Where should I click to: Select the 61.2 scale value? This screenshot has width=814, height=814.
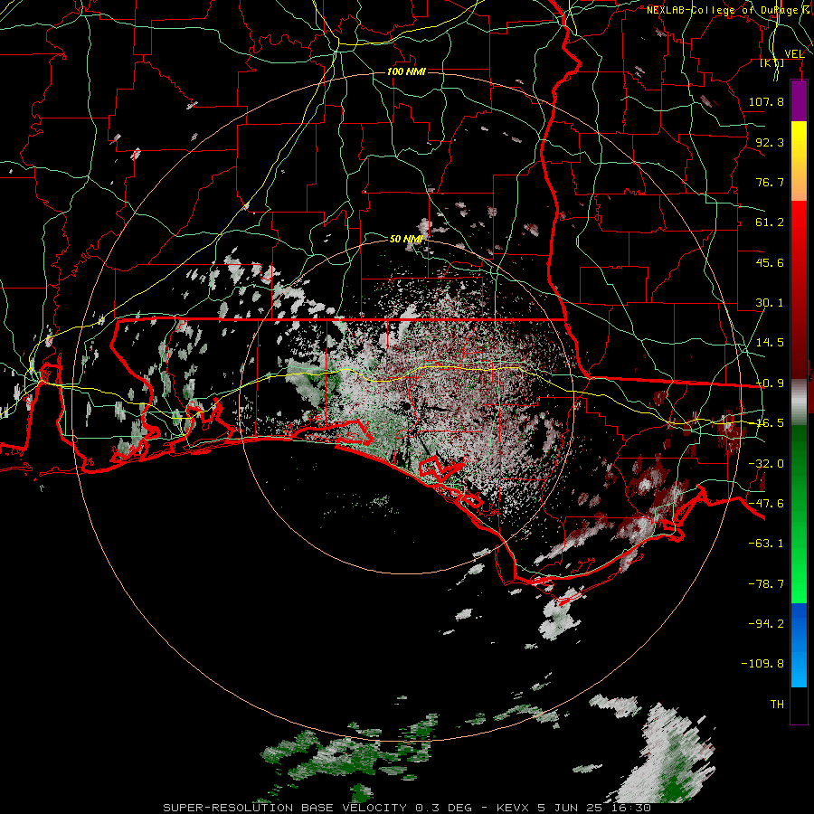[770, 222]
